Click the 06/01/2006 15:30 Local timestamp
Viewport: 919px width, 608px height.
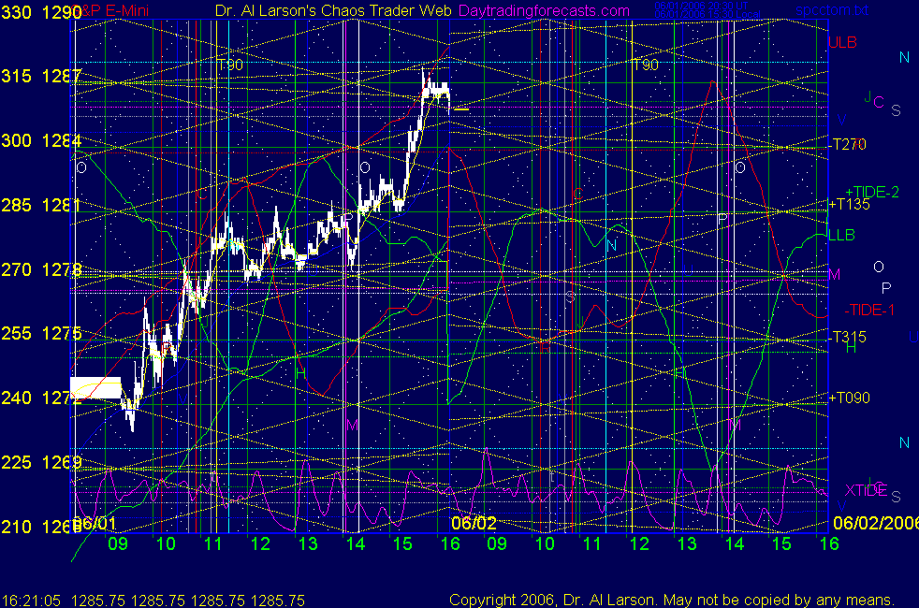(707, 14)
